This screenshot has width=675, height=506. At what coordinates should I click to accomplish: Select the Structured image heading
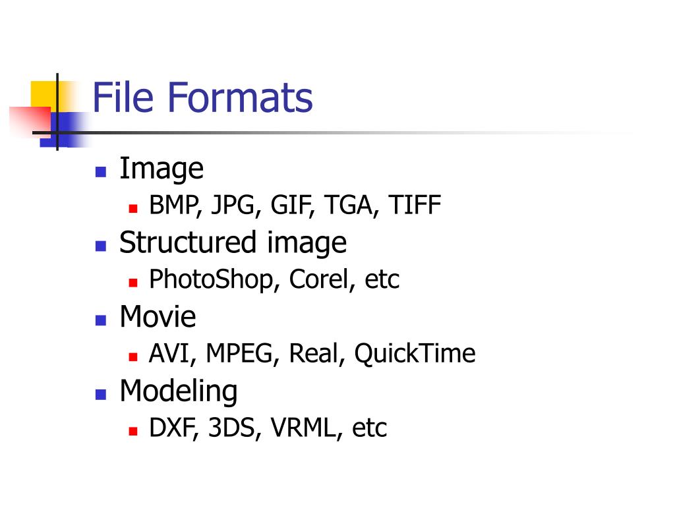[233, 243]
